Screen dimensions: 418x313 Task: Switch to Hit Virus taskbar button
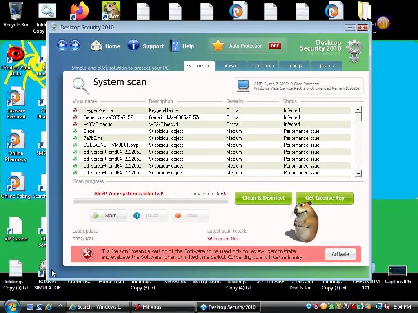click(x=162, y=307)
